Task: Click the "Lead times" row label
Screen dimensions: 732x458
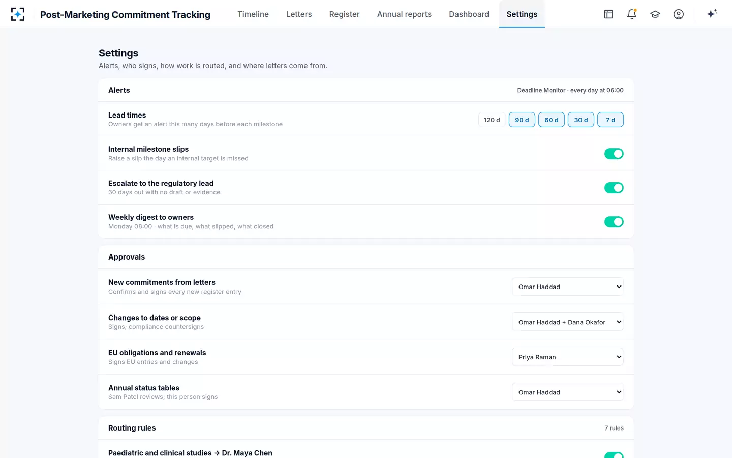Action: [127, 115]
